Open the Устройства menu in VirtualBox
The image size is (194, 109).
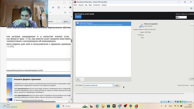(96, 5)
